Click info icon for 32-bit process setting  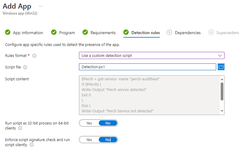[x=20, y=128]
